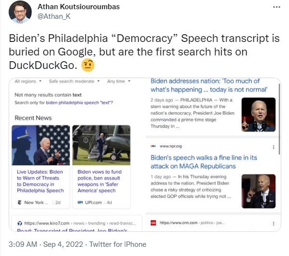Open options menu for the CNN result
289x256 pixels.
point(274,224)
